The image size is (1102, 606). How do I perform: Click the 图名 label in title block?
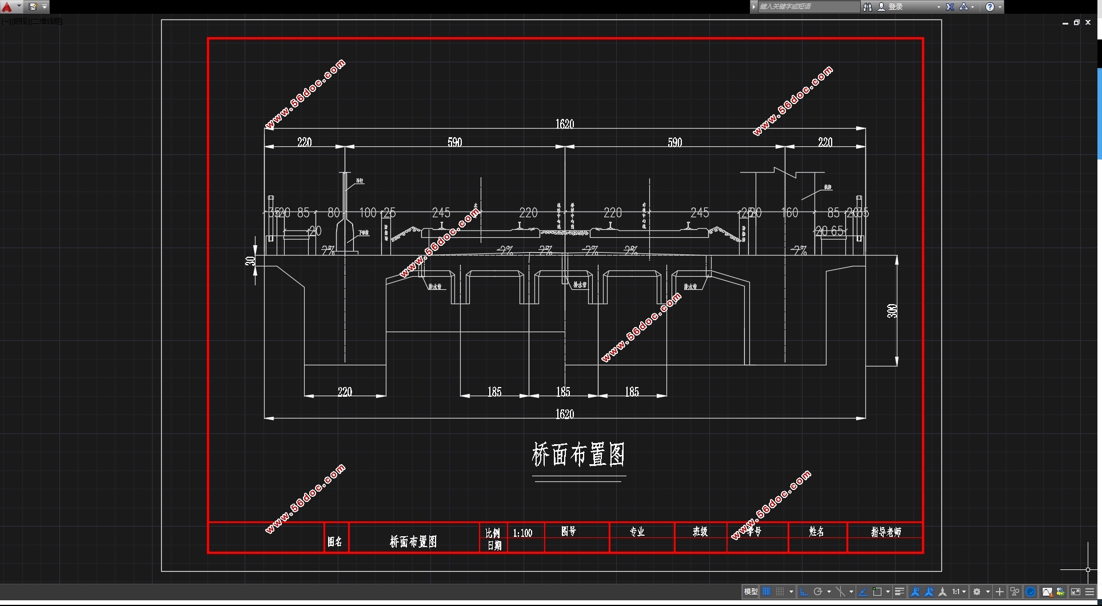pyautogui.click(x=335, y=541)
